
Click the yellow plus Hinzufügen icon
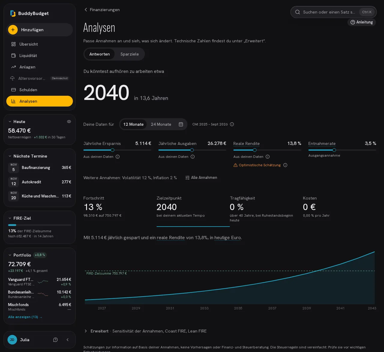pos(13,30)
